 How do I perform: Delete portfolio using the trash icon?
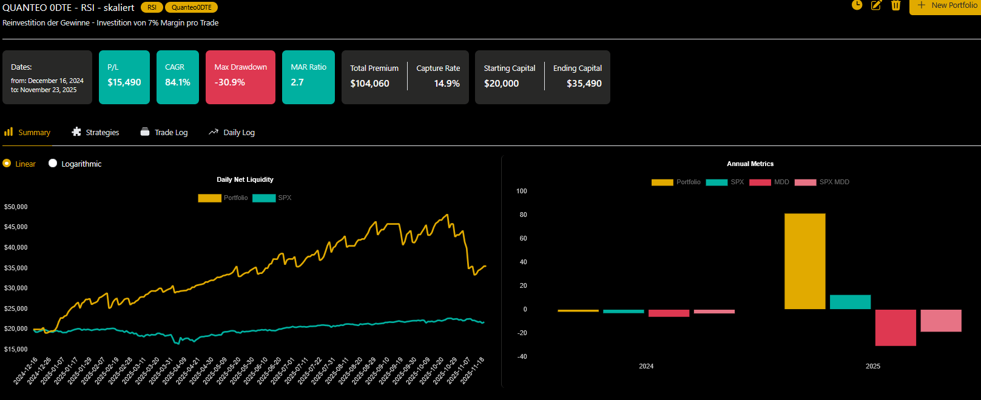(895, 5)
